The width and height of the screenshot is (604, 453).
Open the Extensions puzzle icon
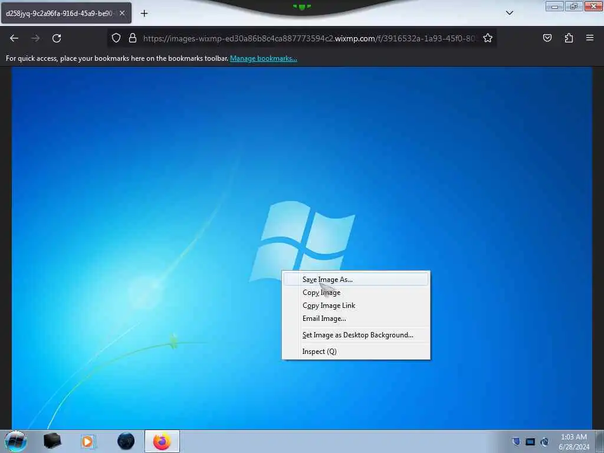(569, 38)
